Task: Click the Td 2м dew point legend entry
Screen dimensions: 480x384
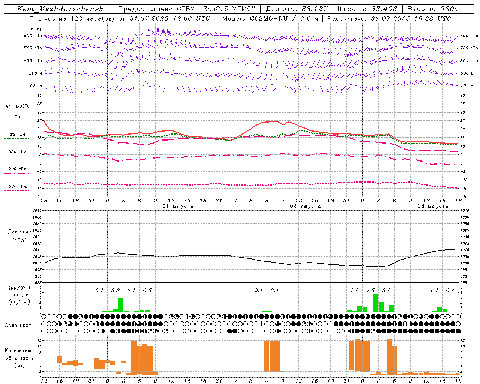Action: pyautogui.click(x=17, y=134)
